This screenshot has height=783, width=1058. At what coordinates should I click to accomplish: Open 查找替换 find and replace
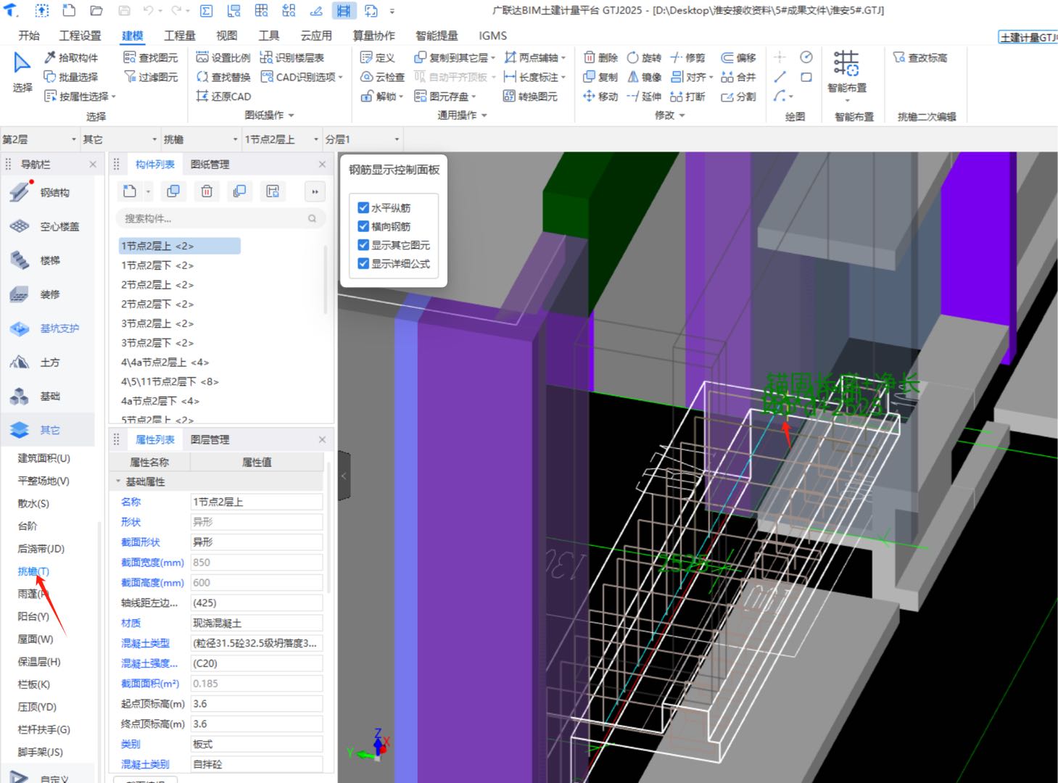223,77
